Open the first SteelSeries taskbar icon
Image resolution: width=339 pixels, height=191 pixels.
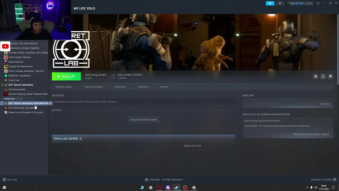pyautogui.click(x=151, y=188)
